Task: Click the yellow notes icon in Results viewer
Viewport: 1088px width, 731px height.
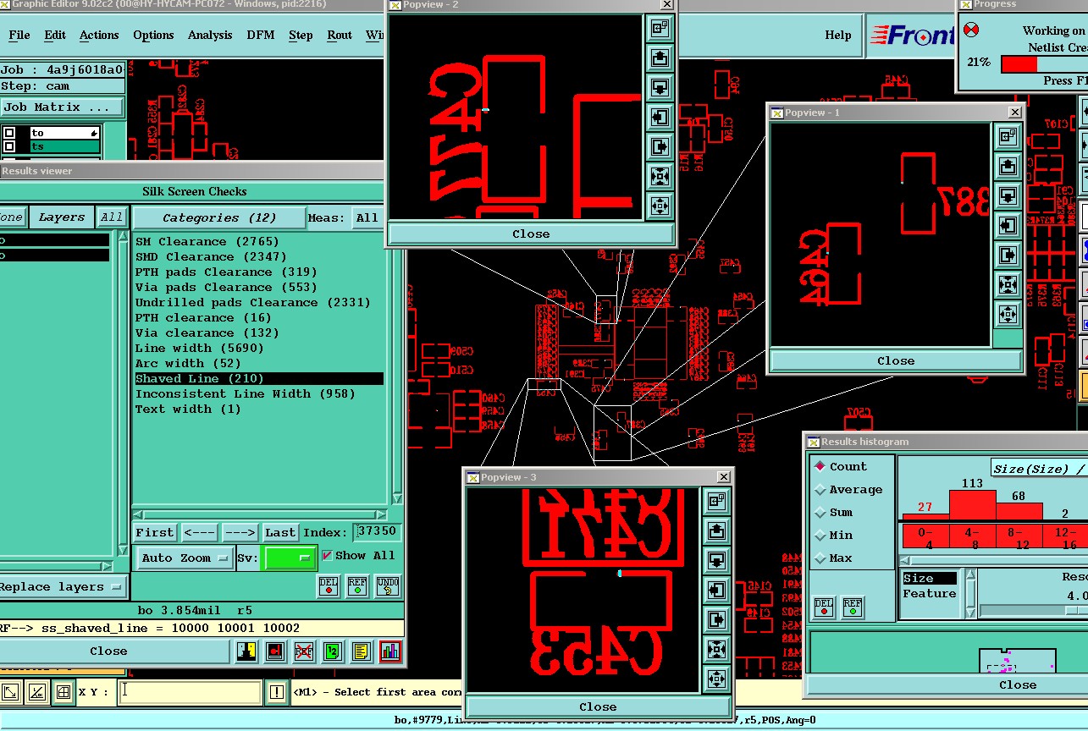Action: click(362, 651)
